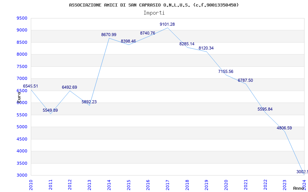Image resolution: width=308 pixels, height=192 pixels.
Task: Click y-axis value 8000
Action: 22,54
